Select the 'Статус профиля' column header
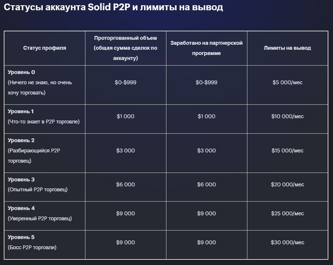The height and width of the screenshot is (265, 333). [x=45, y=48]
